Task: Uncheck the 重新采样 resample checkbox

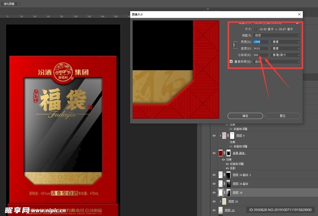Action: 231,61
